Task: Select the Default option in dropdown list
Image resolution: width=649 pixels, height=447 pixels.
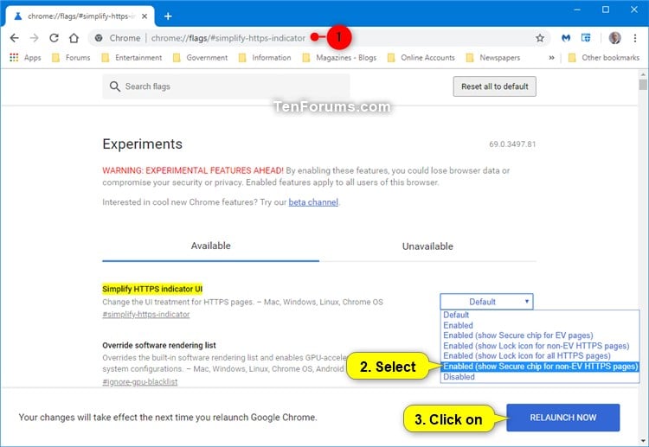Action: click(540, 315)
